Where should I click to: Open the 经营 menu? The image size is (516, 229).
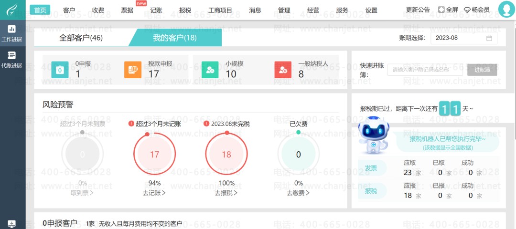(x=313, y=10)
